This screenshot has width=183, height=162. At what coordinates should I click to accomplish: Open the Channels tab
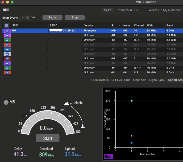pyautogui.click(x=140, y=80)
